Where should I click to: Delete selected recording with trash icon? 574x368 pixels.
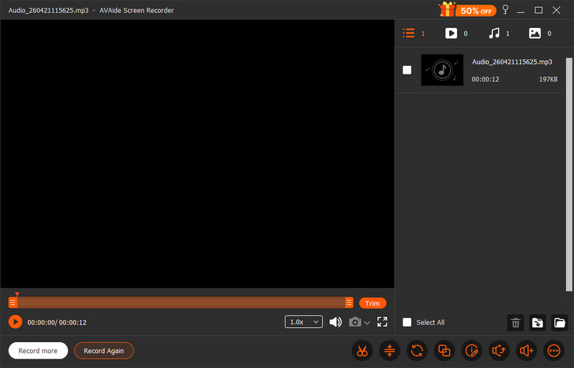point(515,323)
